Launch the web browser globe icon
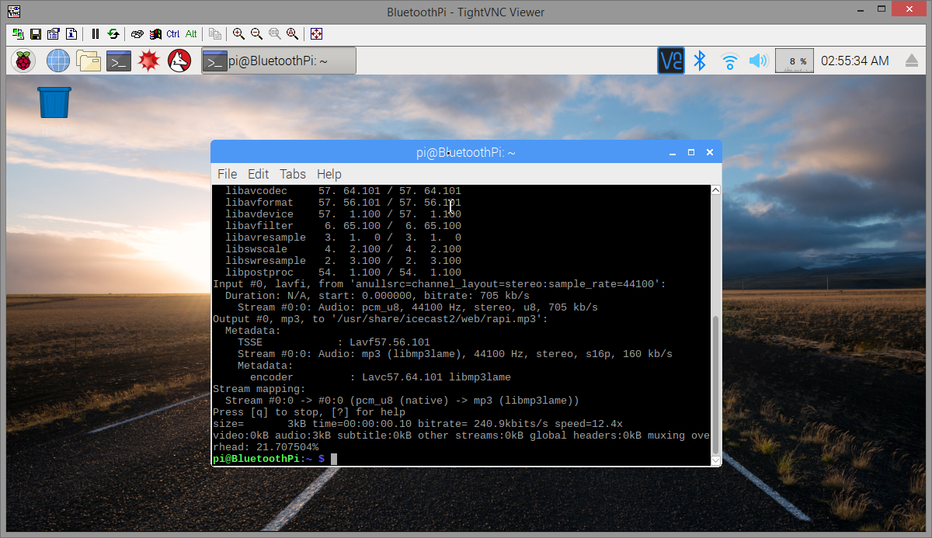Image resolution: width=932 pixels, height=538 pixels. pyautogui.click(x=58, y=61)
